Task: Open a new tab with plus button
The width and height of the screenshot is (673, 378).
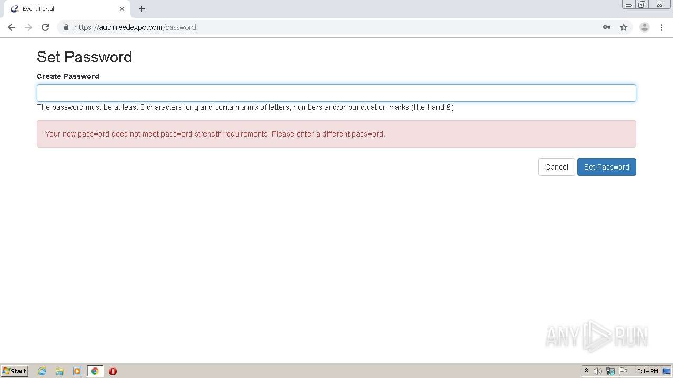Action: (142, 9)
